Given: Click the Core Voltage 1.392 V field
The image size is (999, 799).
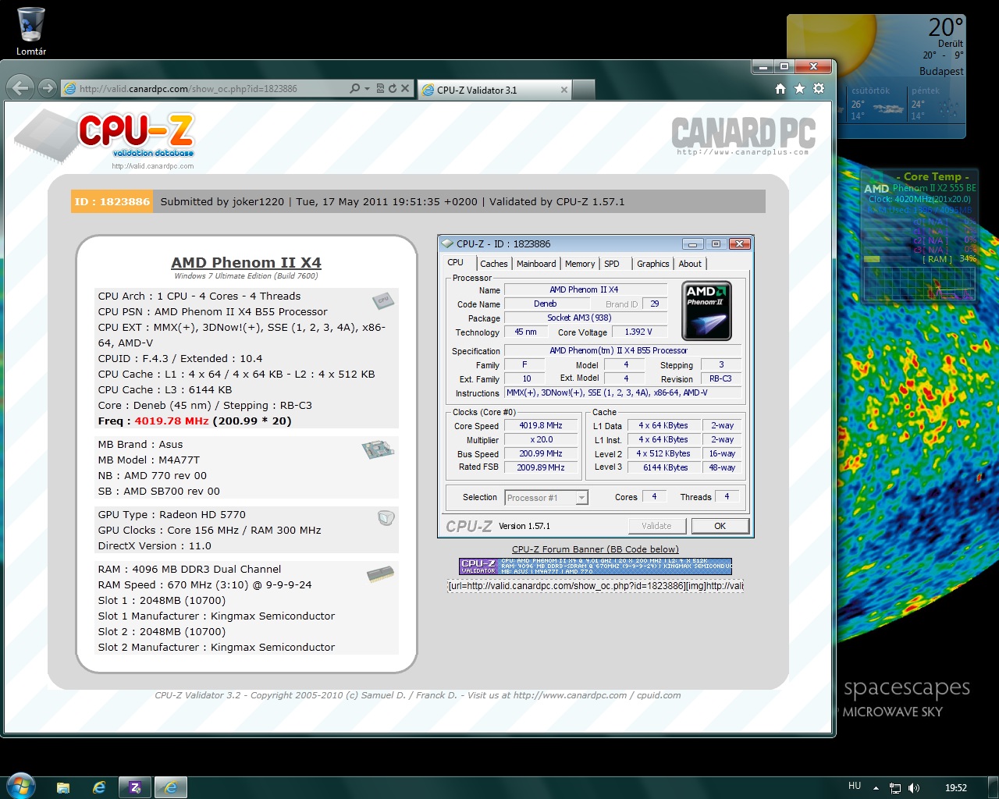Looking at the screenshot, I should click(638, 332).
